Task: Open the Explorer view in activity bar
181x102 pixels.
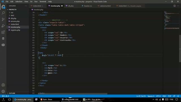Action: (x=3, y=7)
